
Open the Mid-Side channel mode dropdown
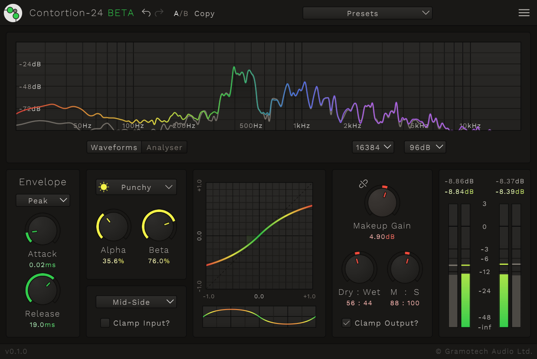[x=136, y=302]
